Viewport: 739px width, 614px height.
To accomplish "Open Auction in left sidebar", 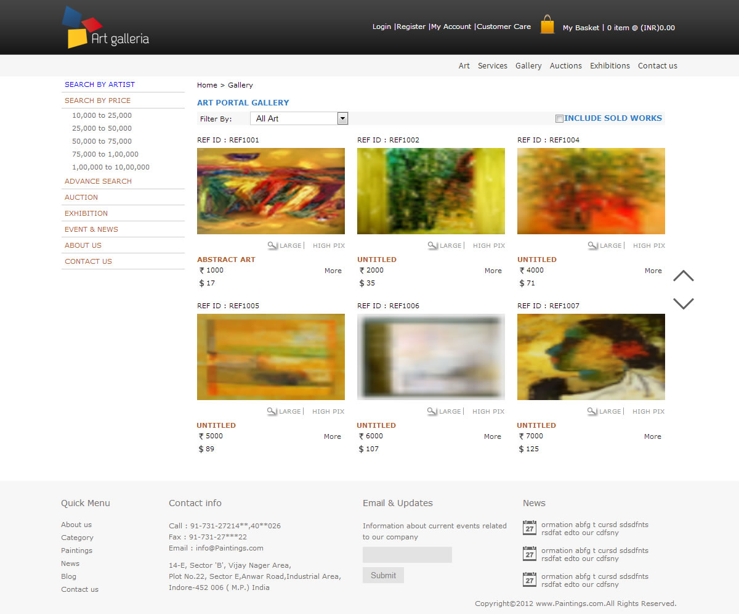I will point(81,197).
